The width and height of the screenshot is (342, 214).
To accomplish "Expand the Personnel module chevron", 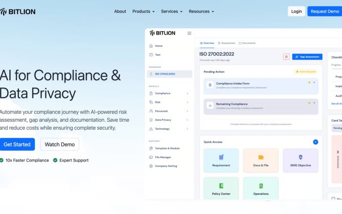I will click(187, 111).
